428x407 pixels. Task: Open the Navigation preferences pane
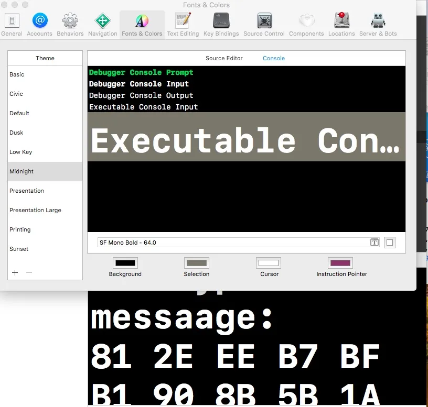(103, 25)
